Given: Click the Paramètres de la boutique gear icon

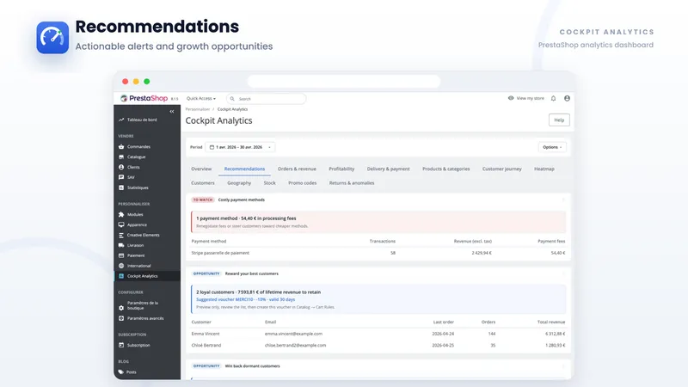Looking at the screenshot, I should pyautogui.click(x=121, y=308).
